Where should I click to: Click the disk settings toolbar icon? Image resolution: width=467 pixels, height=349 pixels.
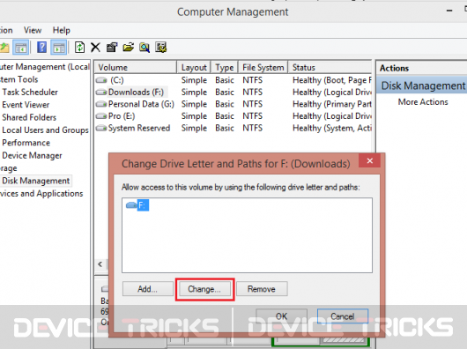[161, 47]
